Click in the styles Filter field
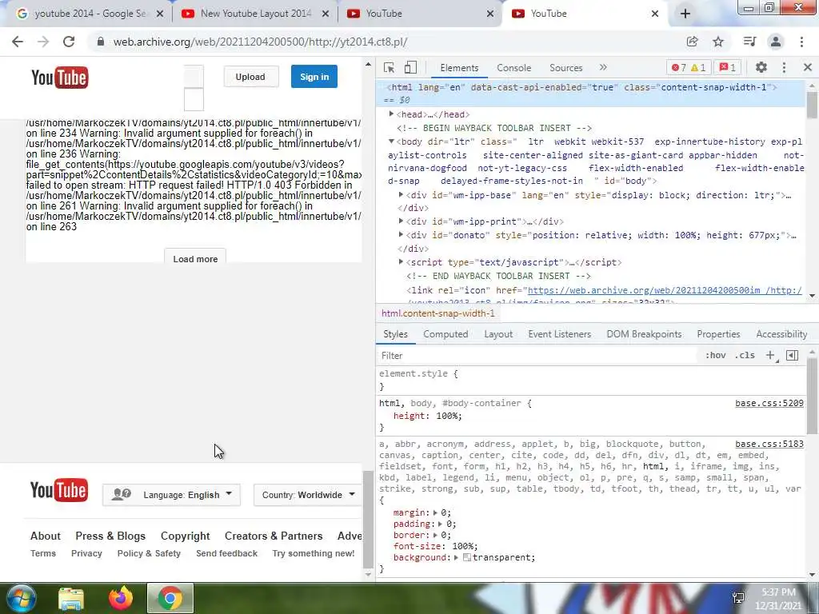This screenshot has width=819, height=614. pyautogui.click(x=538, y=356)
